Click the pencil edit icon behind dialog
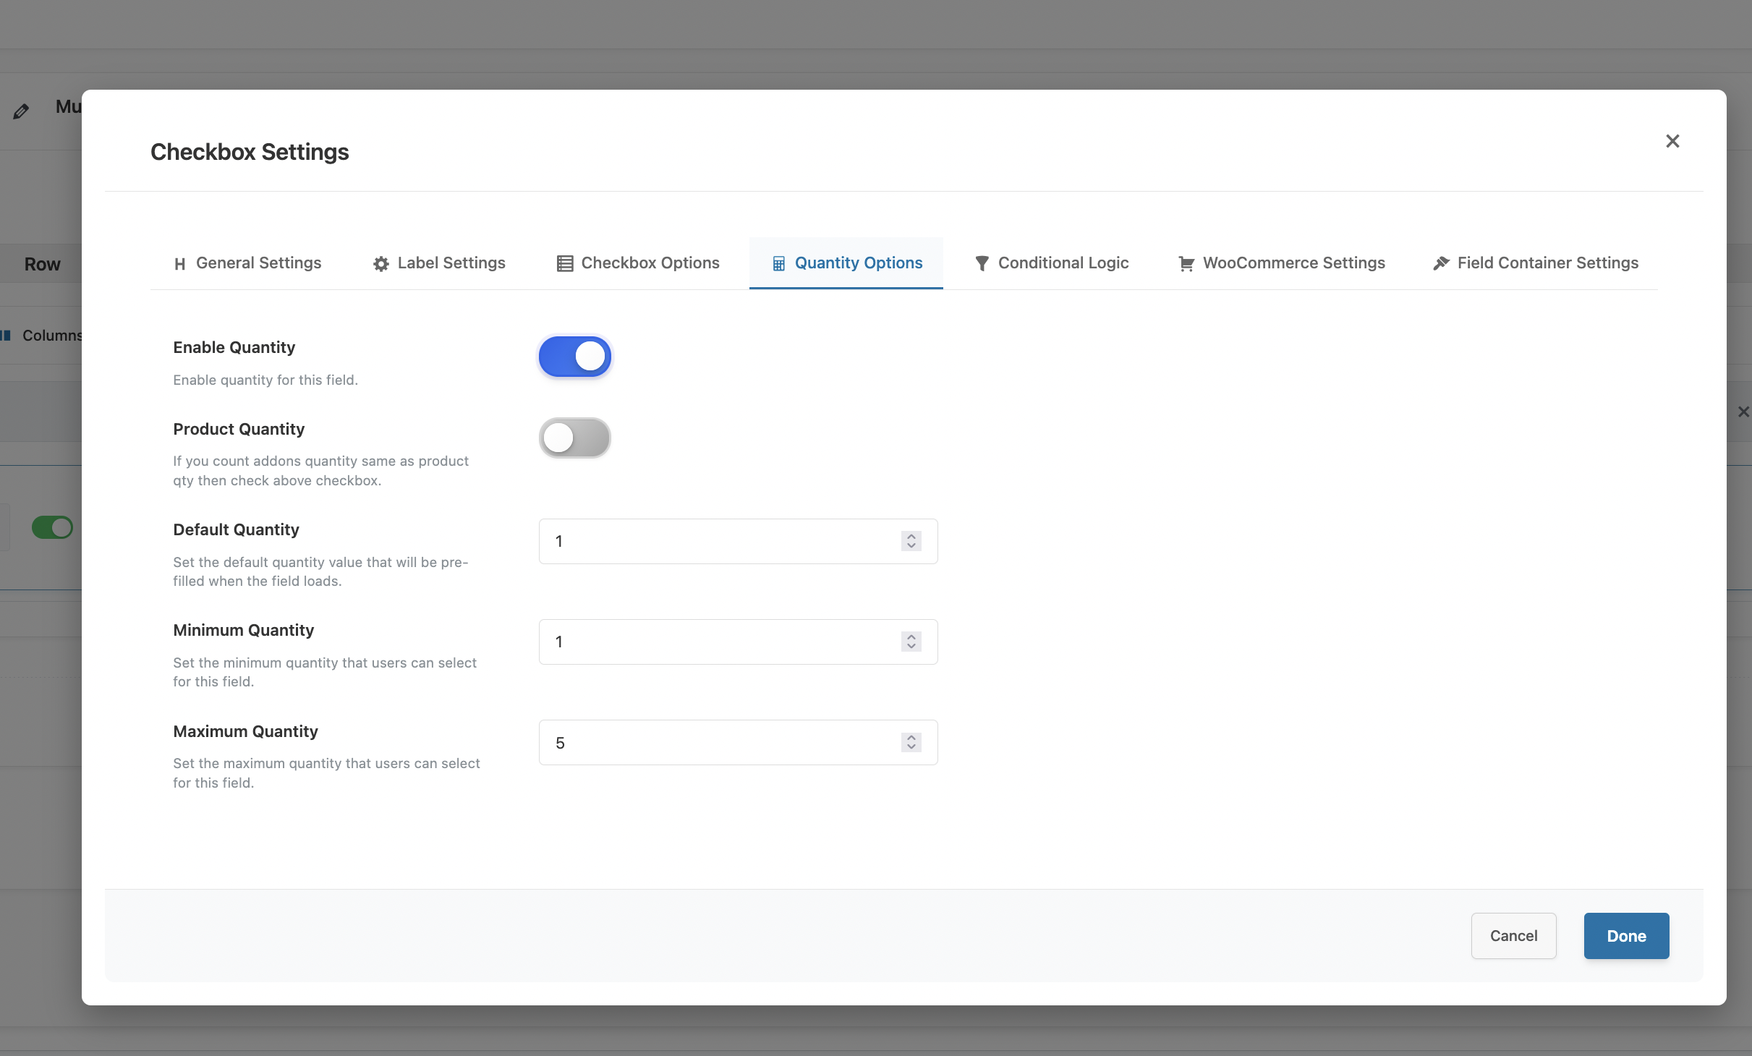Viewport: 1752px width, 1056px height. [x=21, y=111]
